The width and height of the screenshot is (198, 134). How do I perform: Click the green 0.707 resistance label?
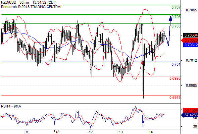[x=176, y=7]
